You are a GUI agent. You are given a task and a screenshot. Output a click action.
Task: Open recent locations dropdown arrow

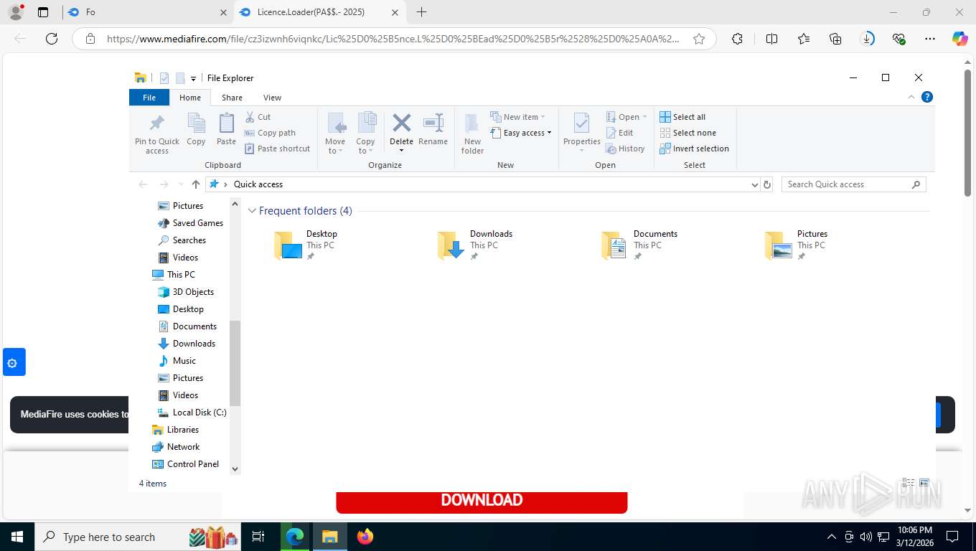[x=180, y=184]
